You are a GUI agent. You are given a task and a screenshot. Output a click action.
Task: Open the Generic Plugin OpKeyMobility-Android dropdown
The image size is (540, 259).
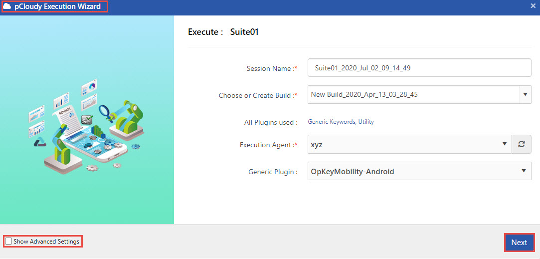tap(523, 171)
